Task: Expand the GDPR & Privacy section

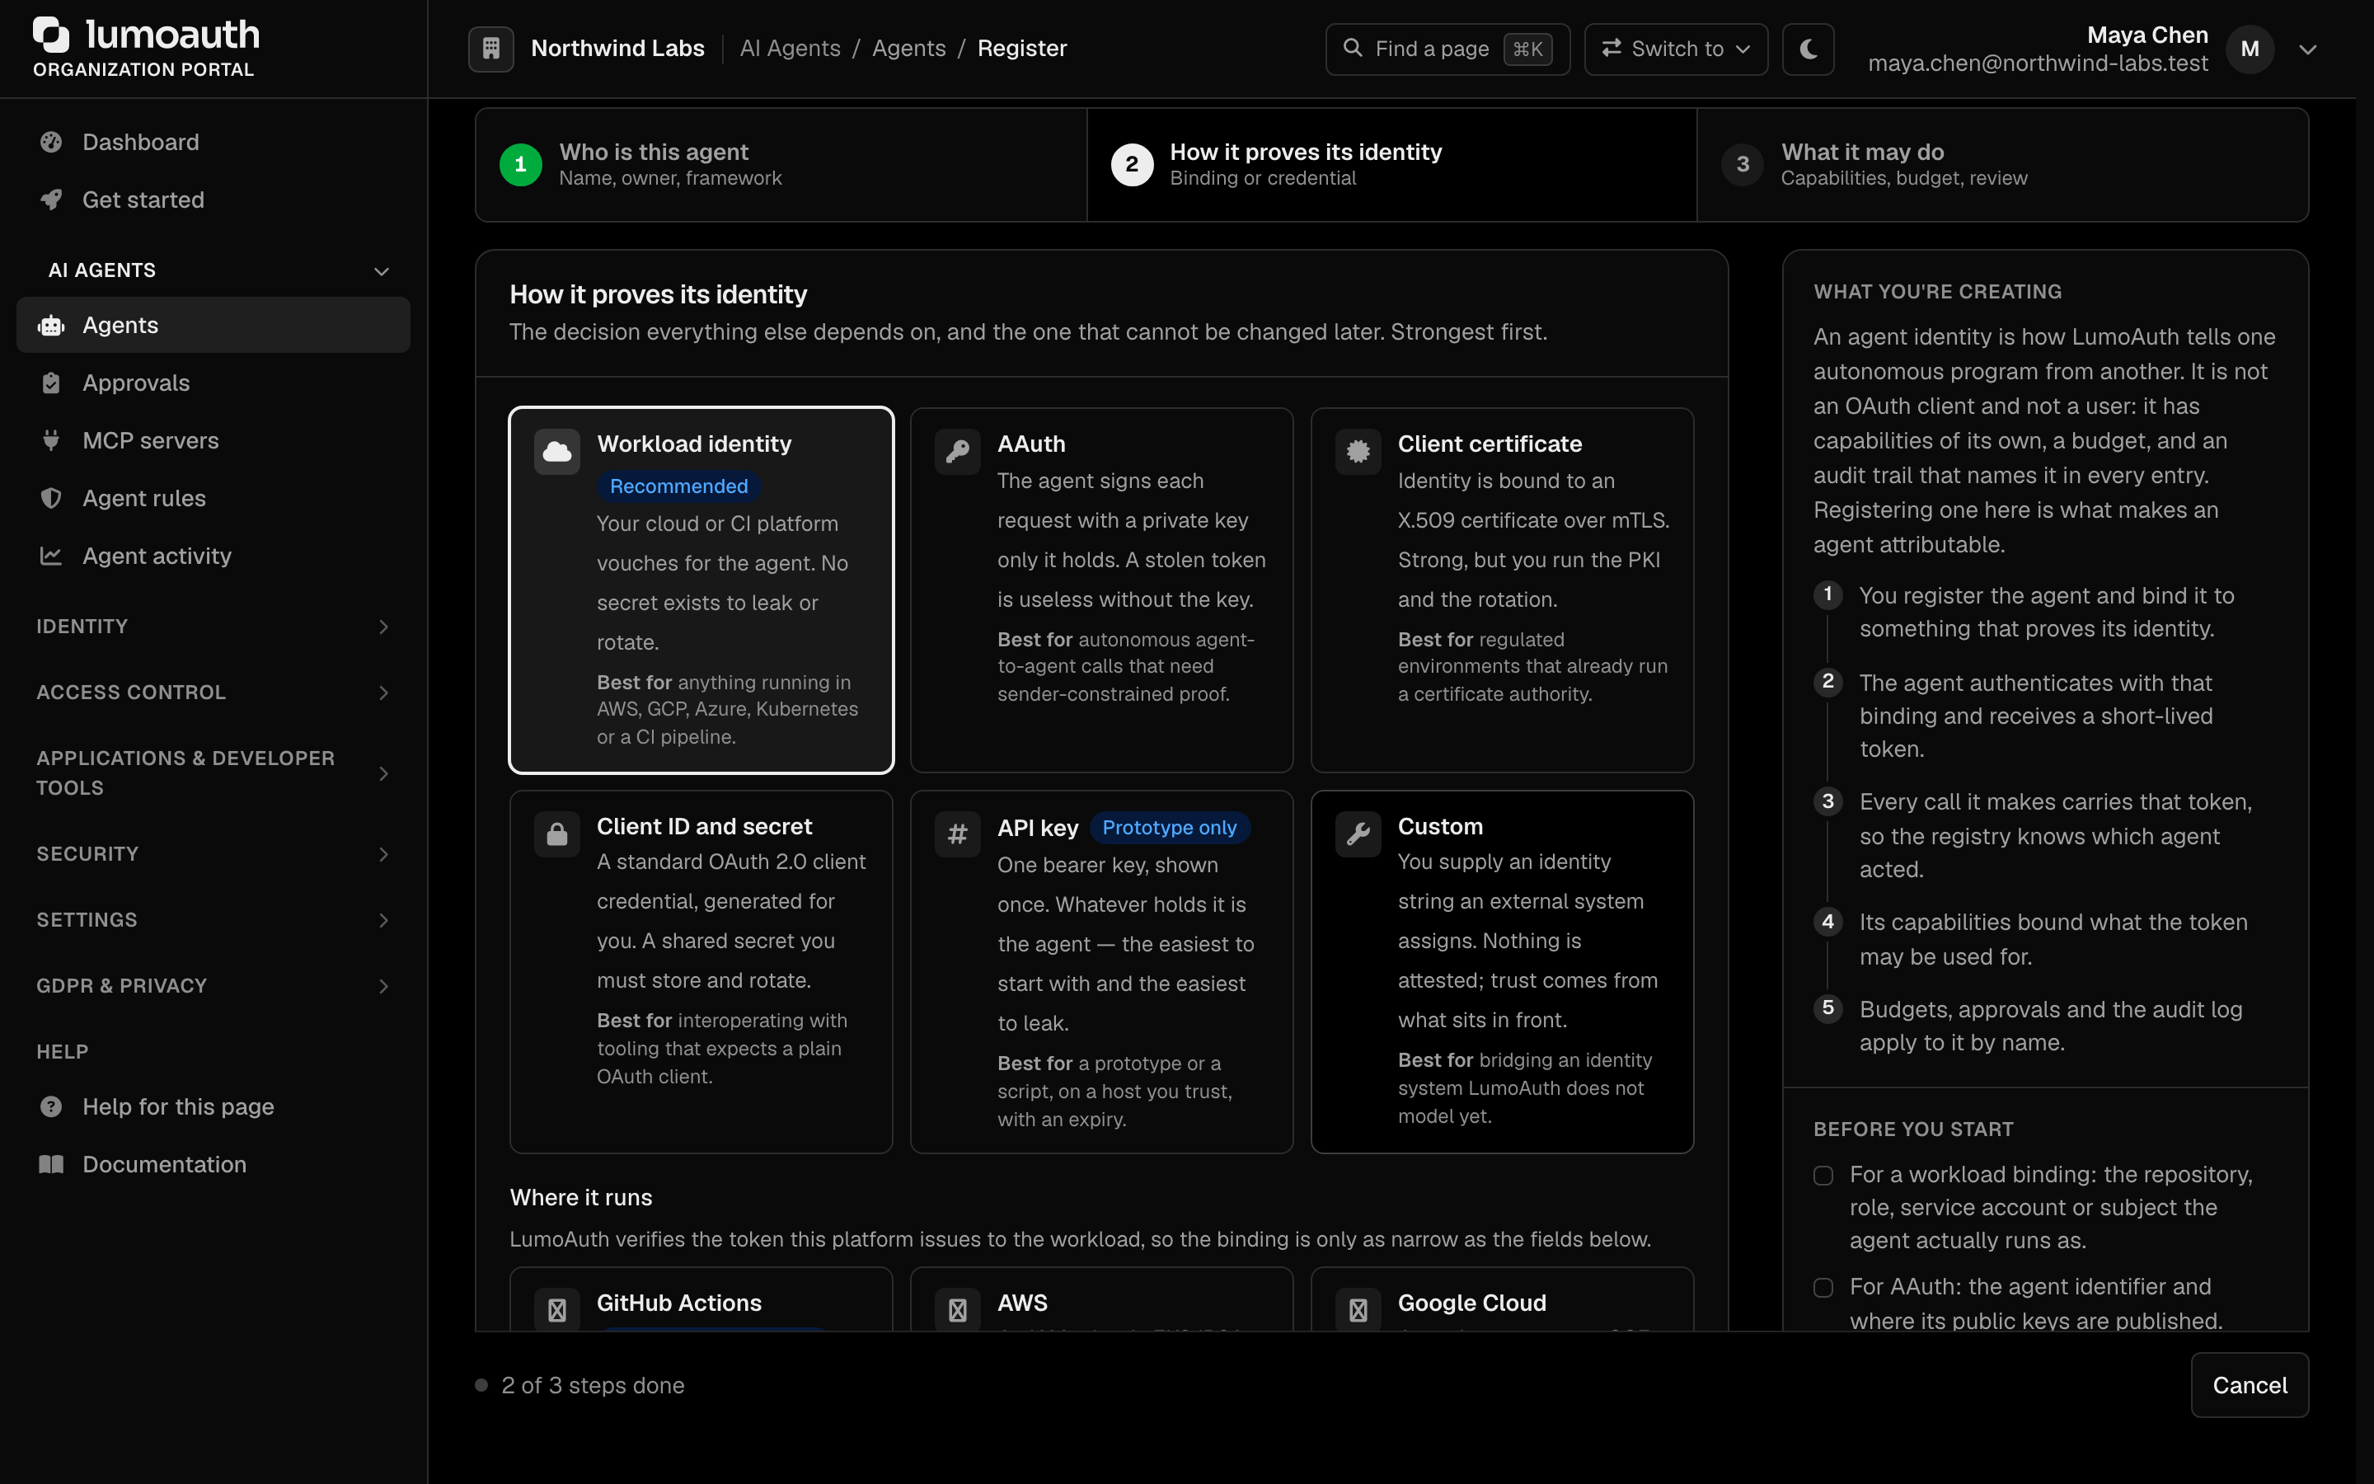Action: 213,985
